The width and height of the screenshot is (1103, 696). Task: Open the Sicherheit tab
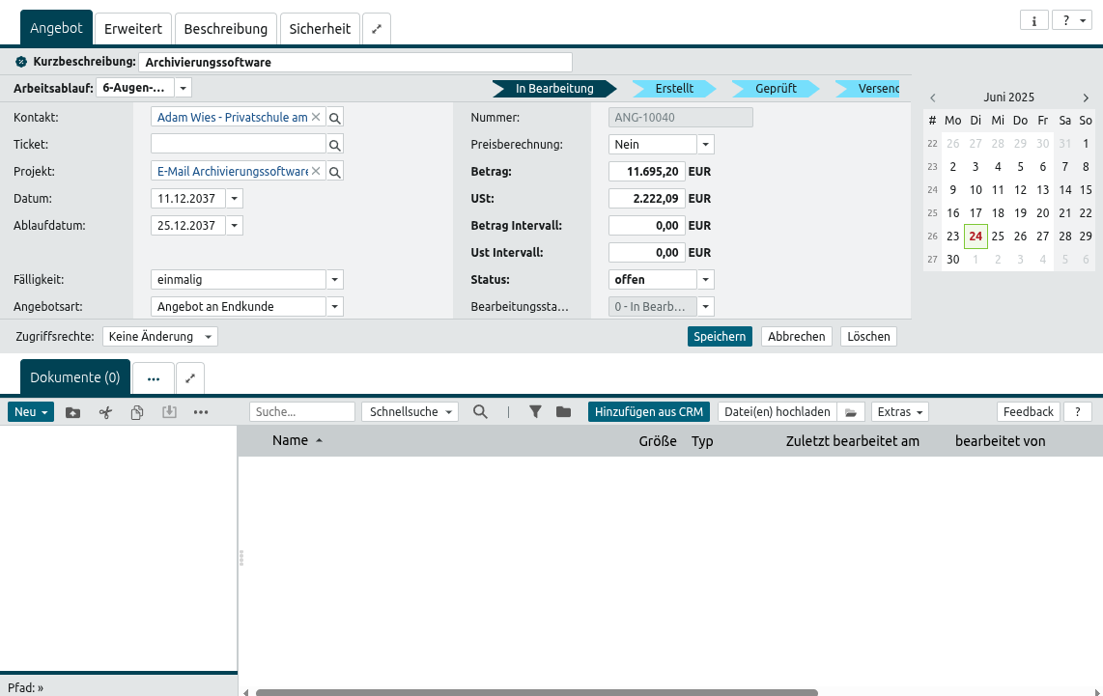[320, 29]
